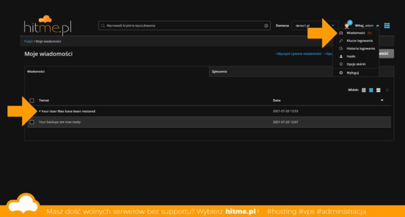This screenshot has height=217, width=405.
Task: Select the large rows view icon
Action: 378,90
